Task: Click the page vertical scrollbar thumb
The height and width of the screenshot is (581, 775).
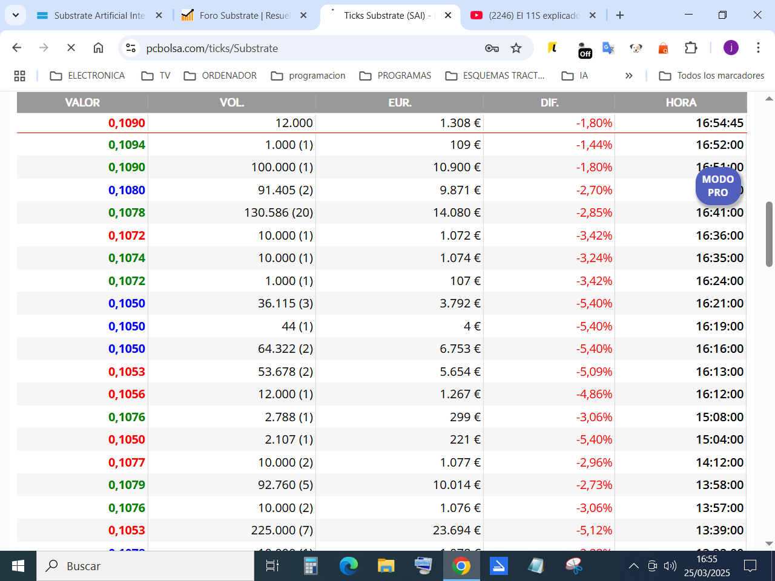Action: tap(769, 234)
